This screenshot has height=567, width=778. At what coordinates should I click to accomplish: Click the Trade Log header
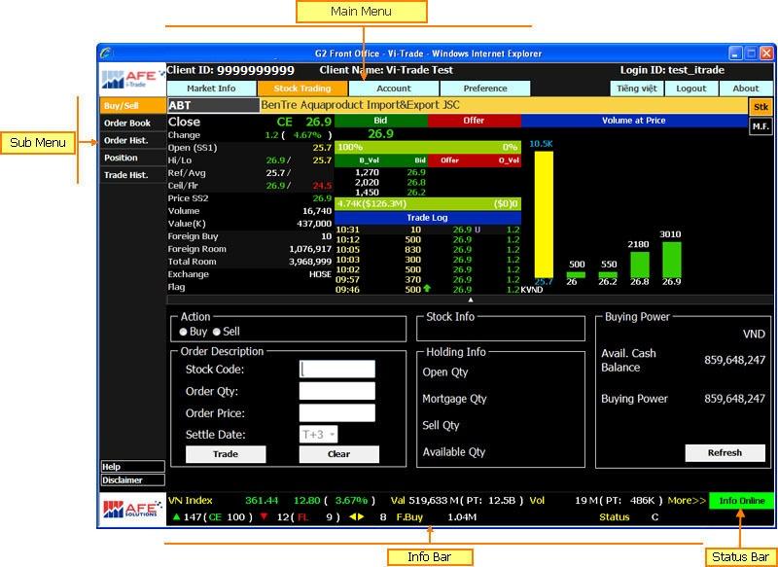(428, 217)
